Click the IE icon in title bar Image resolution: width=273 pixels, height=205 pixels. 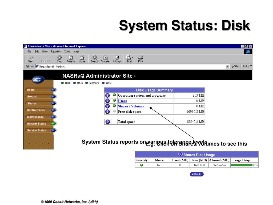25,46
